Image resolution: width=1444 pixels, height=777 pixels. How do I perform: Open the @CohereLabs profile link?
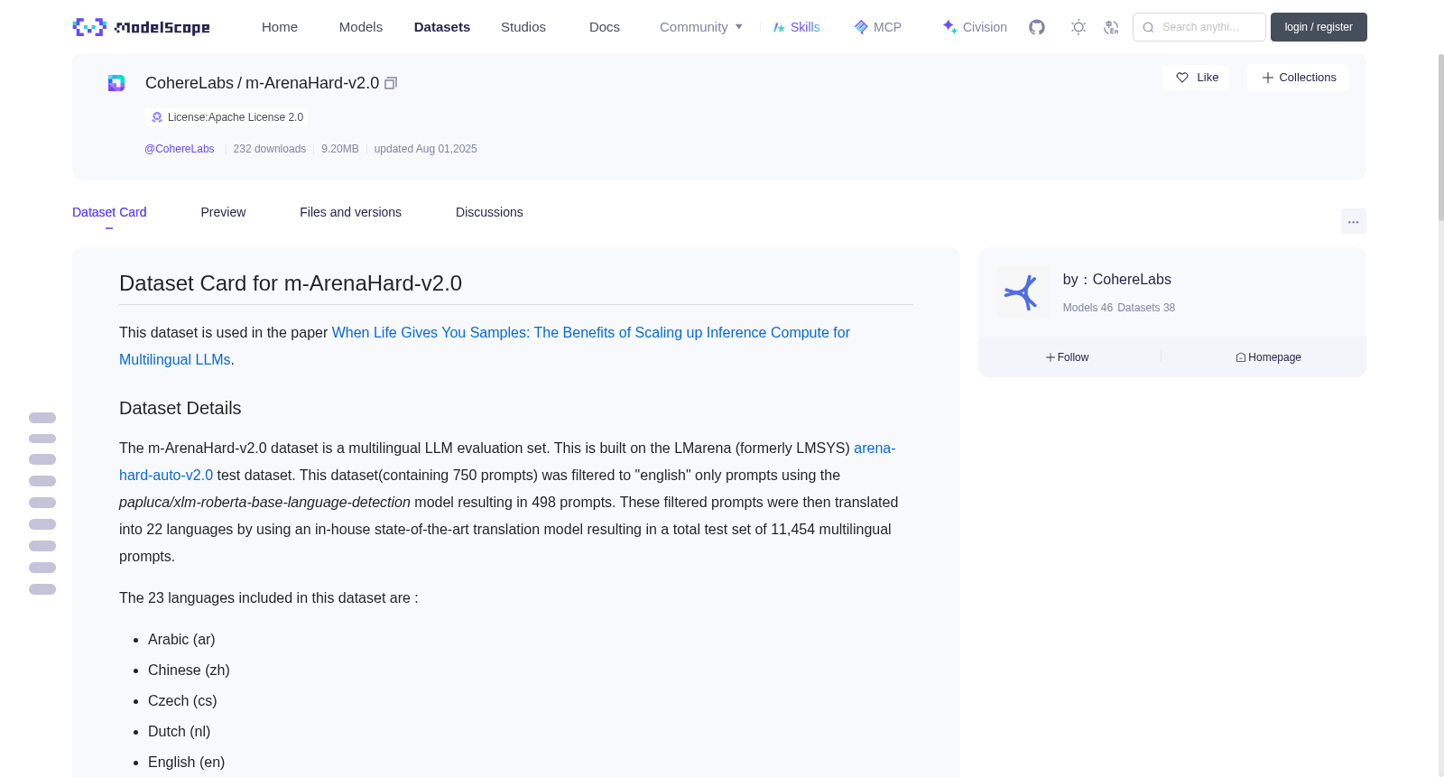pyautogui.click(x=180, y=149)
